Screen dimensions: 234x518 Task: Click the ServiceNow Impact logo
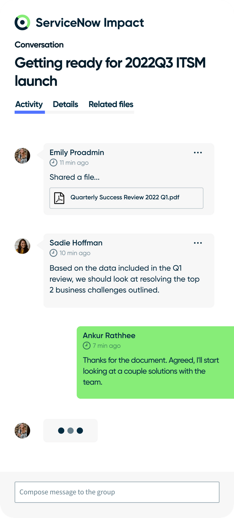click(22, 23)
